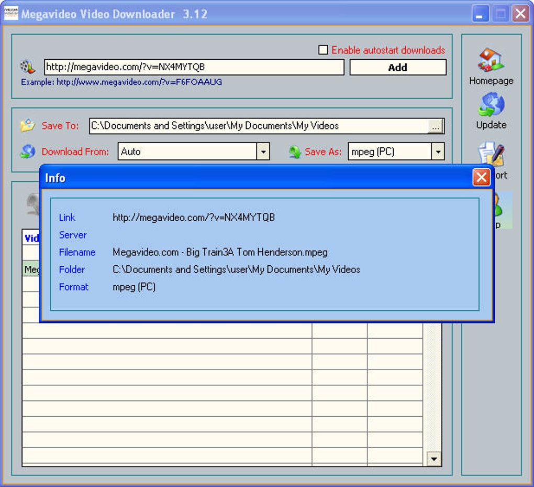Click the list scrollbar down arrow
This screenshot has width=534, height=487.
coord(434,459)
